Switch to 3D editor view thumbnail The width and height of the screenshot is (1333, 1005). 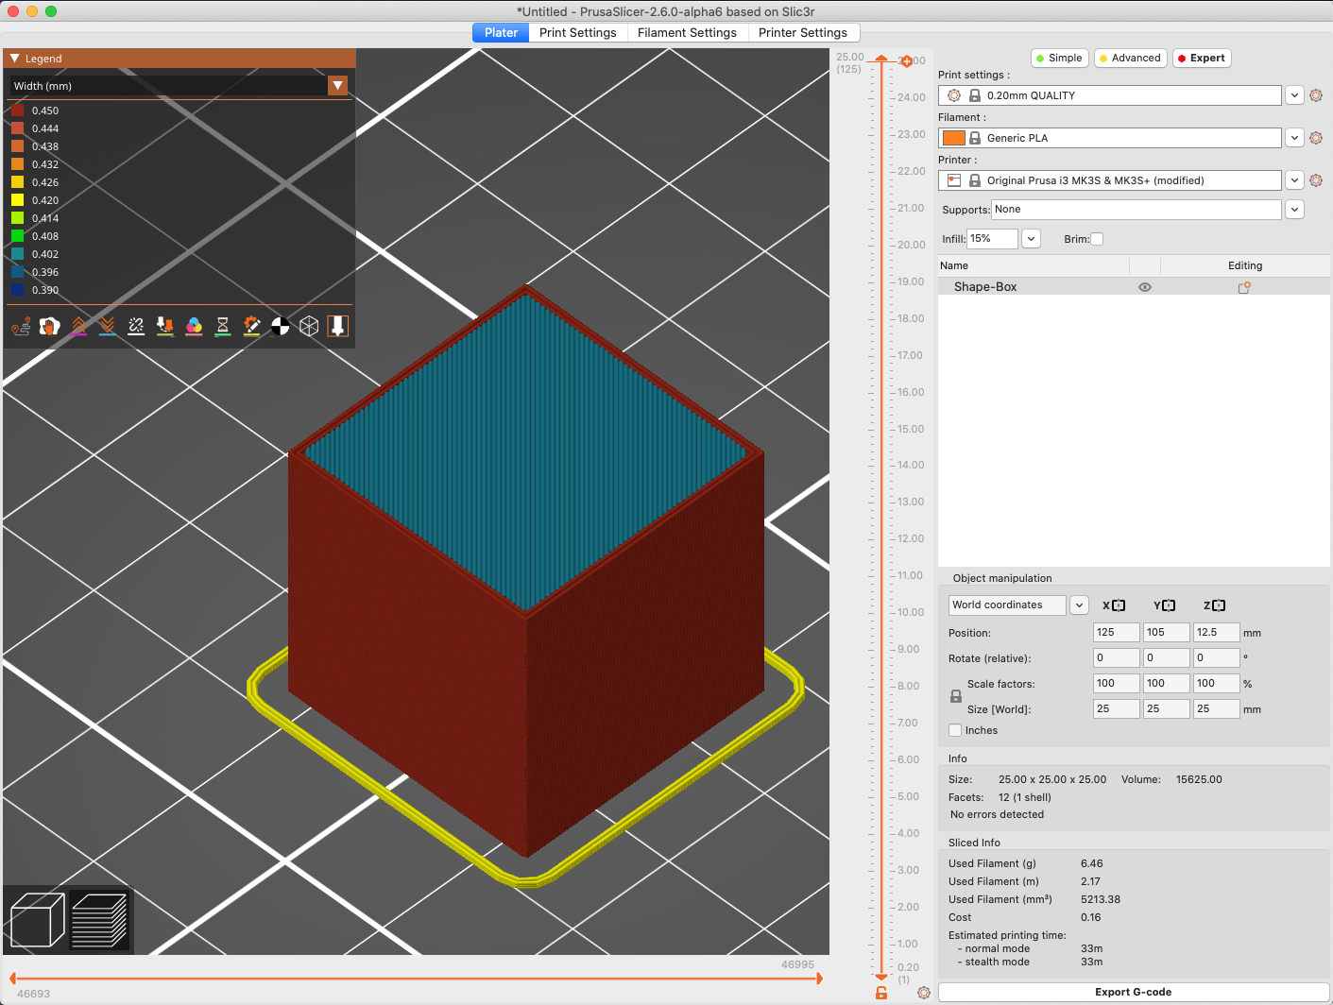tap(36, 918)
